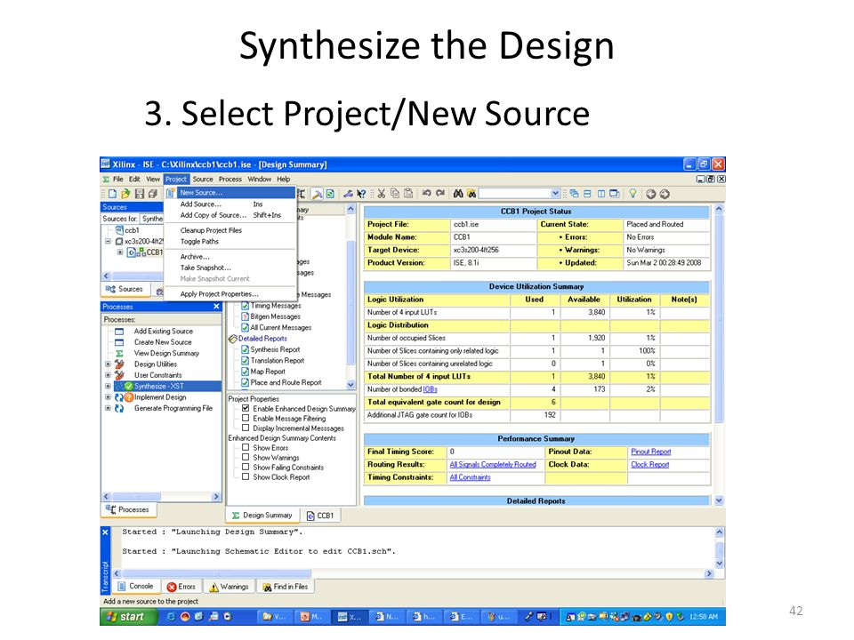Click the tile horizontally toolbar icon
Image resolution: width=854 pixels, height=640 pixels.
point(587,194)
